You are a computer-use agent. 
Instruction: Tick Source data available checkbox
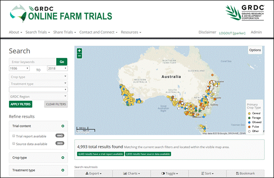(x=14, y=144)
